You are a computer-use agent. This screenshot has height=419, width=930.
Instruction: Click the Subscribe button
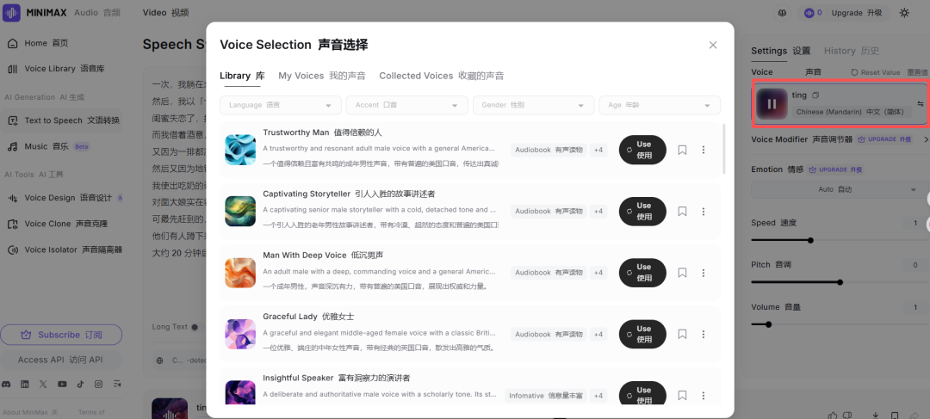(x=61, y=335)
